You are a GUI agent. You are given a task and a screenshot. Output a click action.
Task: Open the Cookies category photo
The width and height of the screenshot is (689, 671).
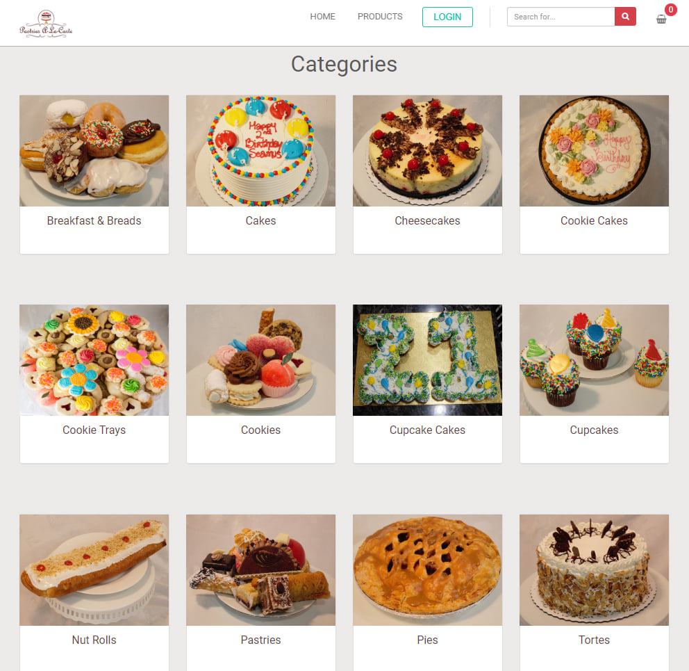(260, 360)
